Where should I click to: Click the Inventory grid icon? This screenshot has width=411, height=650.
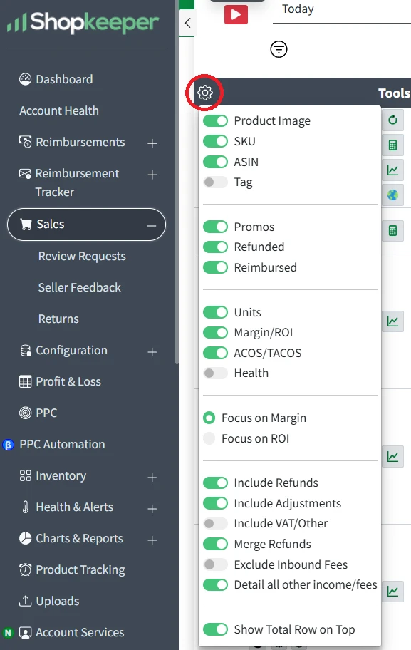(x=25, y=475)
